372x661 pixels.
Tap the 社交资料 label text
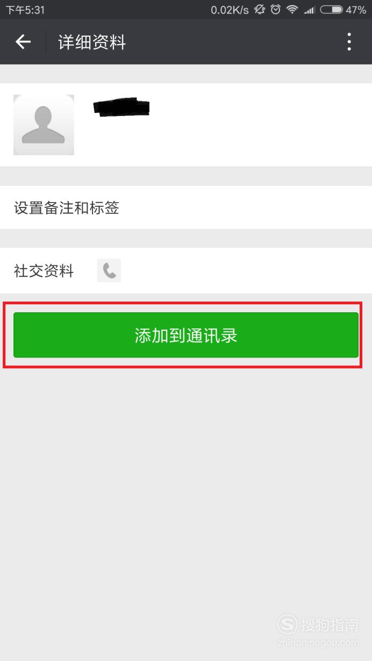[44, 271]
